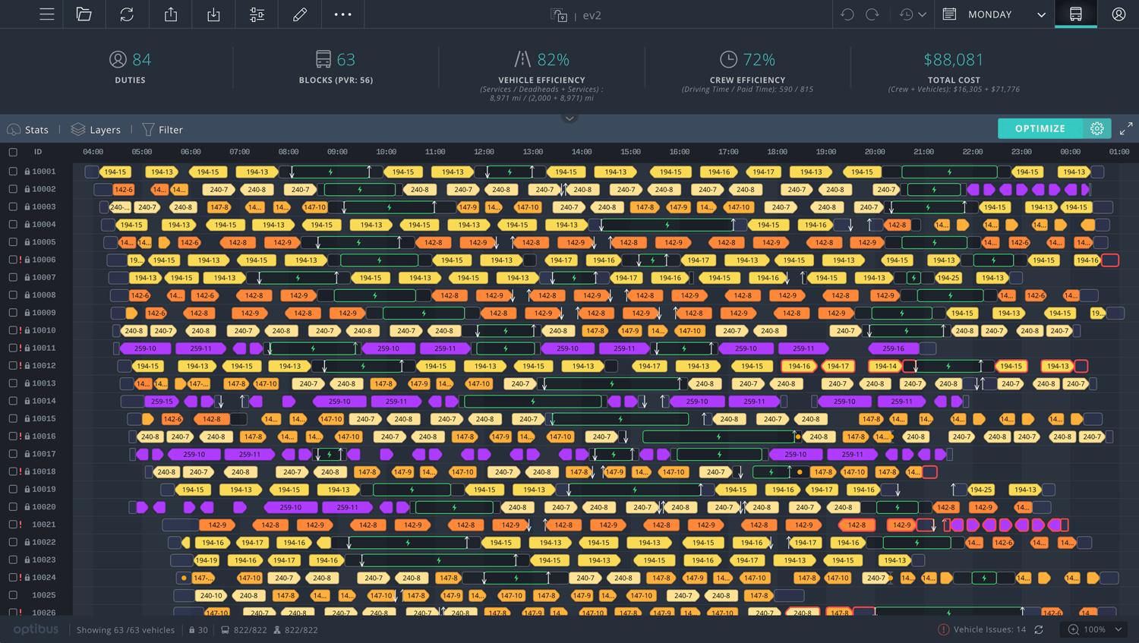
Task: Collapse the summary stats header chevron
Action: [x=569, y=118]
